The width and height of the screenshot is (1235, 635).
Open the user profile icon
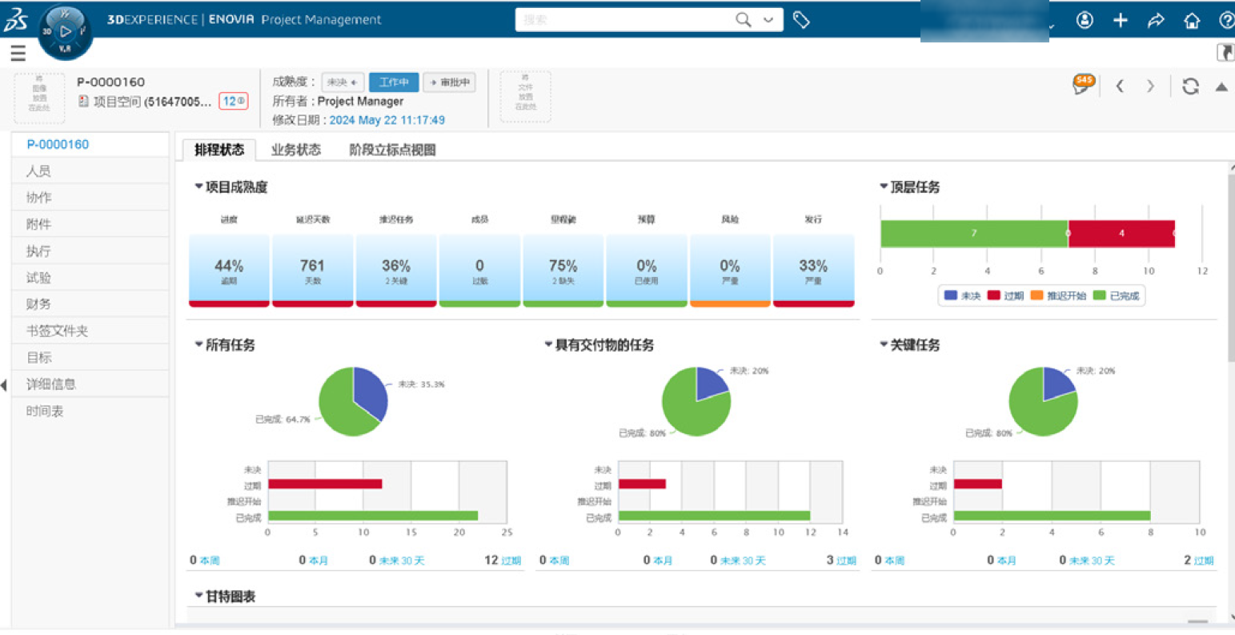click(x=1085, y=21)
